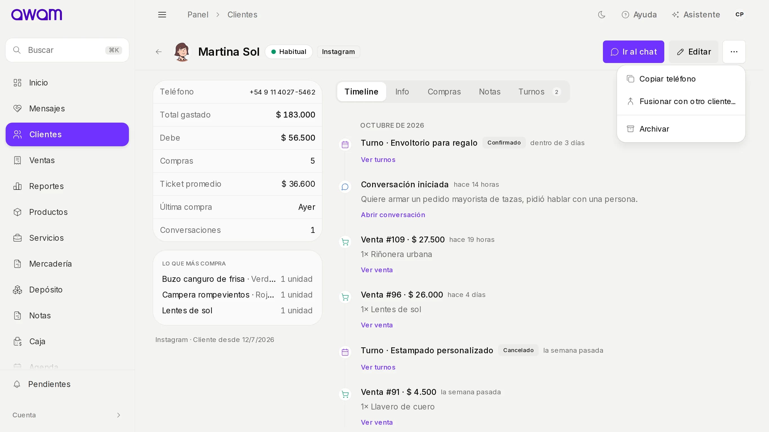
Task: Open Ayuda help
Action: (639, 15)
